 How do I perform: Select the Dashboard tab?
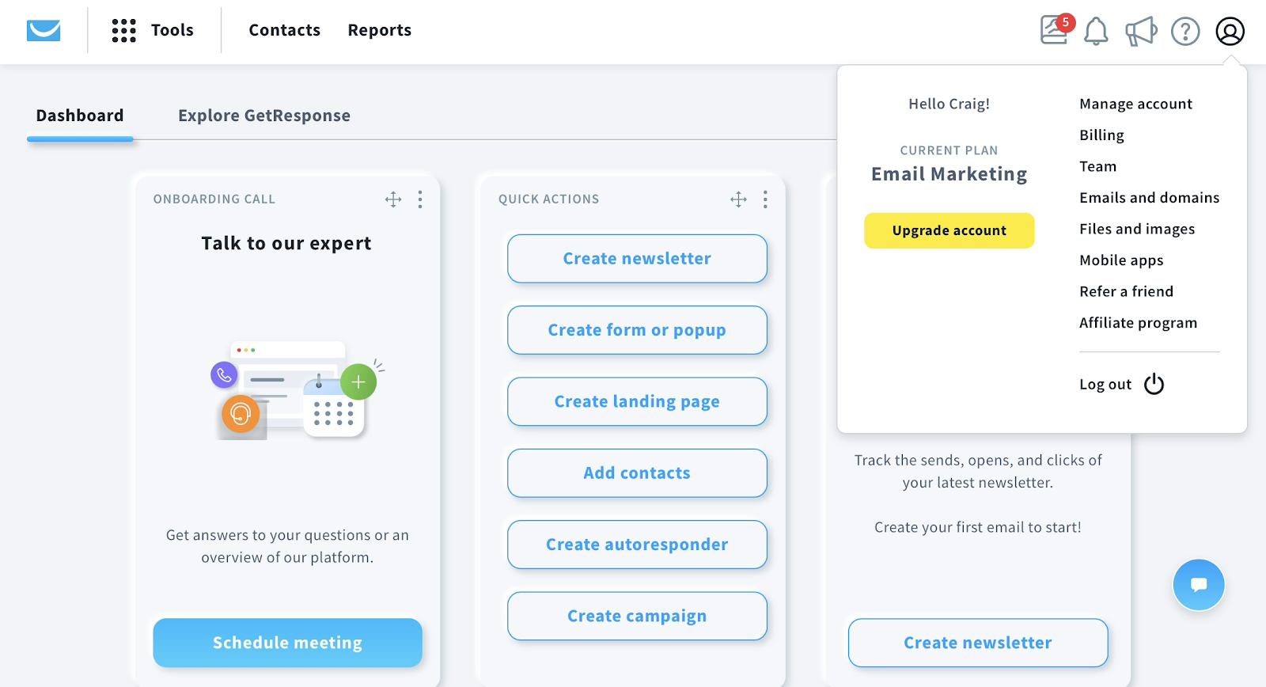pos(79,116)
